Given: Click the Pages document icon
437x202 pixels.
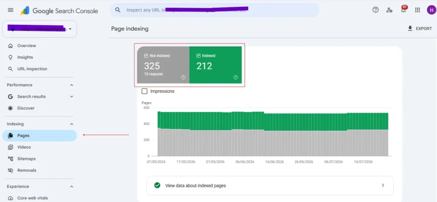Looking at the screenshot, I should point(11,136).
